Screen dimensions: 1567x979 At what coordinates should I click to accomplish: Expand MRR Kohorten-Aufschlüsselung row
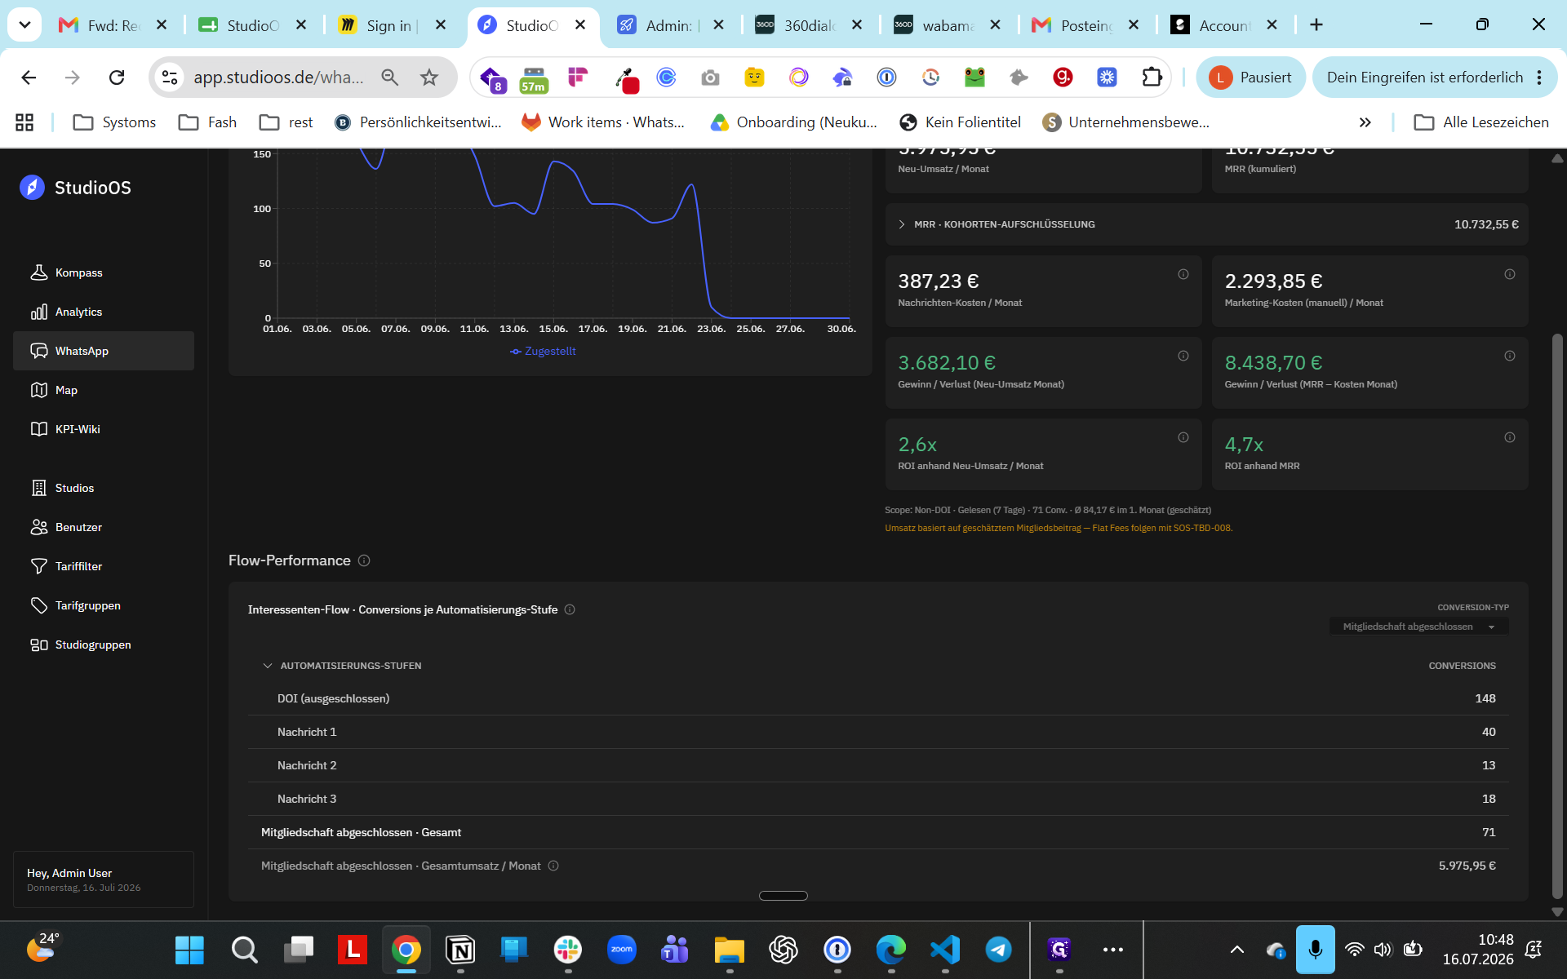pos(1206,224)
